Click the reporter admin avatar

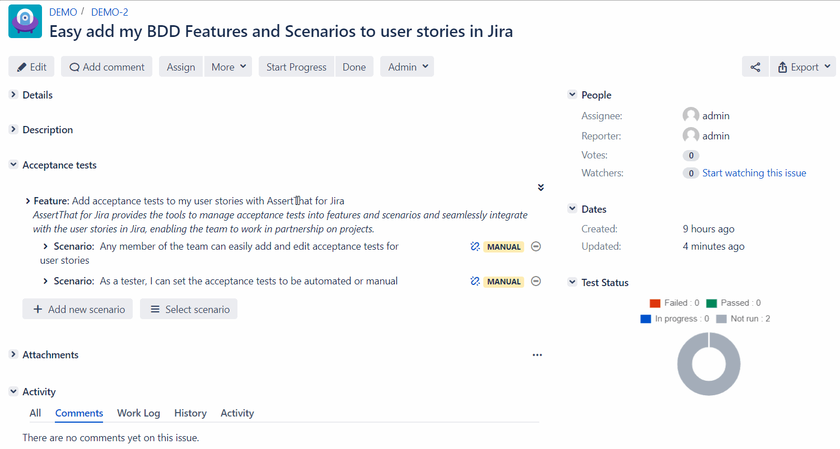[x=691, y=135]
